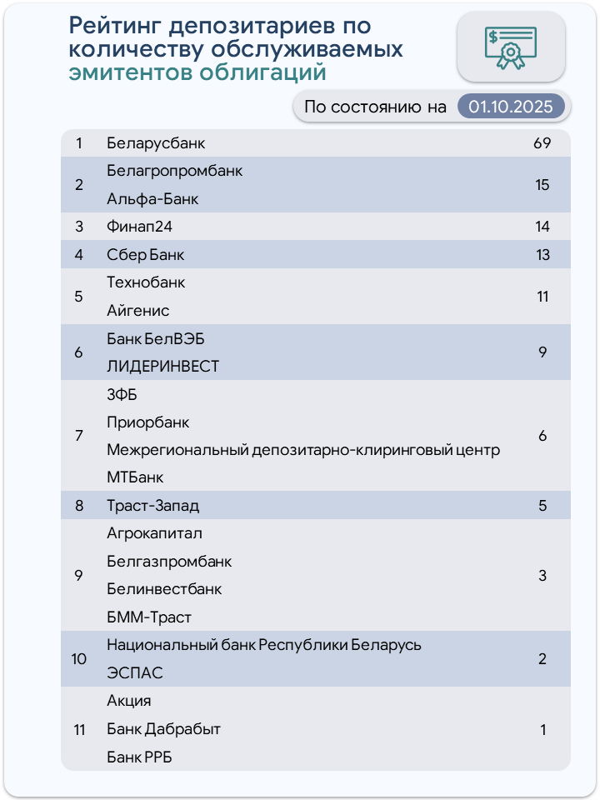Click the title word 'эмитентов облигаций'
The width and height of the screenshot is (600, 800).
[x=197, y=72]
